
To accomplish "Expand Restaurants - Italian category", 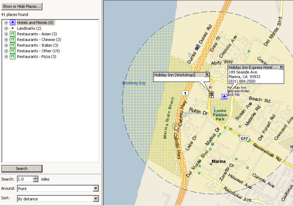I will tap(6, 45).
